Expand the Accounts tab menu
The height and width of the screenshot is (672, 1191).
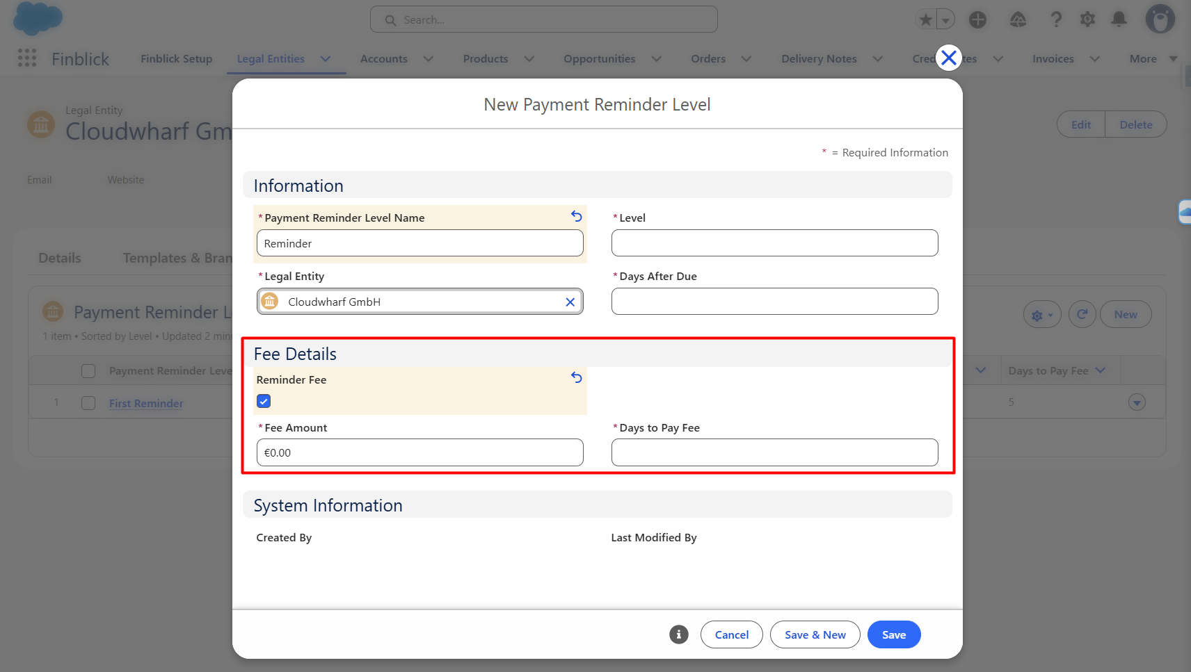click(428, 59)
